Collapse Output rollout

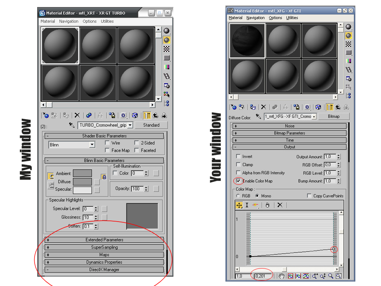click(289, 147)
